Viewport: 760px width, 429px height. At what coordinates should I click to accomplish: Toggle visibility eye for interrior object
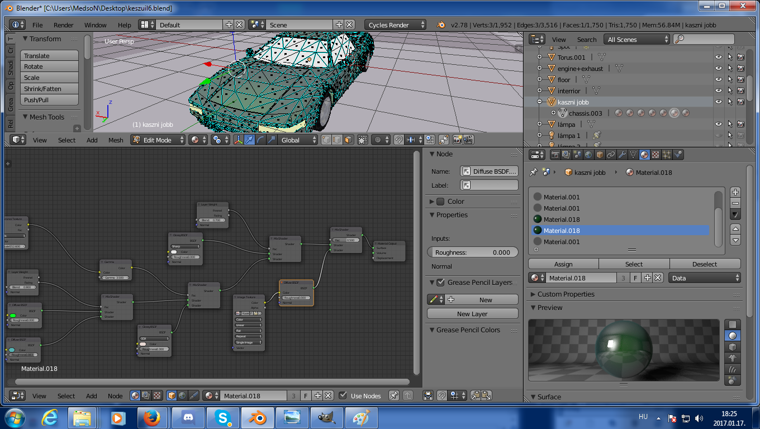tap(719, 90)
